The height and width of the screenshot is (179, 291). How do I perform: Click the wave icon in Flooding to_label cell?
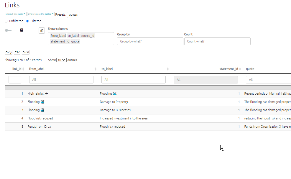tap(115, 93)
